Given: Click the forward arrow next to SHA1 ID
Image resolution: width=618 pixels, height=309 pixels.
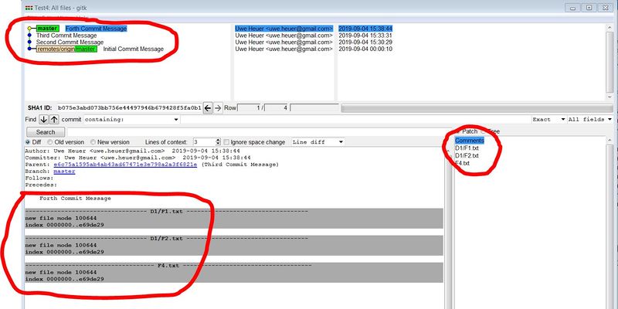Looking at the screenshot, I should pyautogui.click(x=218, y=108).
